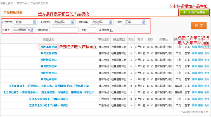Click 发布 for the 双飞·经典桂林 row
211x117 pixels.
click(207, 79)
